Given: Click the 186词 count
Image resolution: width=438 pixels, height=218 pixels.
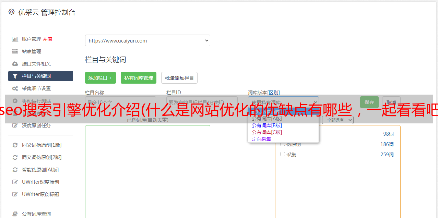Looking at the screenshot, I should tap(387, 144).
